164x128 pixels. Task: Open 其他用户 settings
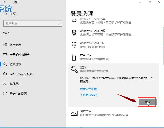[15, 84]
